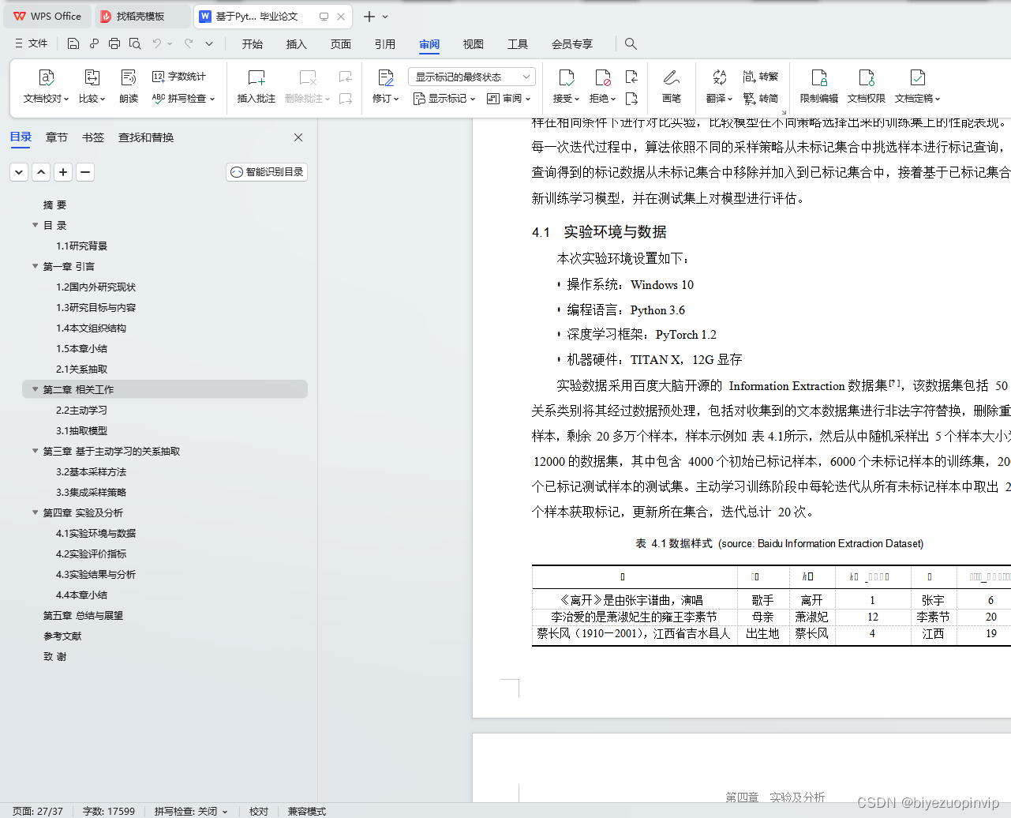
Task: Finalize document via 文档定稿
Action: pyautogui.click(x=916, y=85)
